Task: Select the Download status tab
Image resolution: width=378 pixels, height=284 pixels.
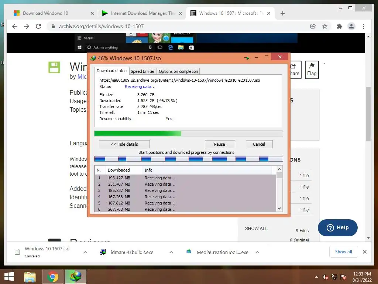Action: [111, 71]
